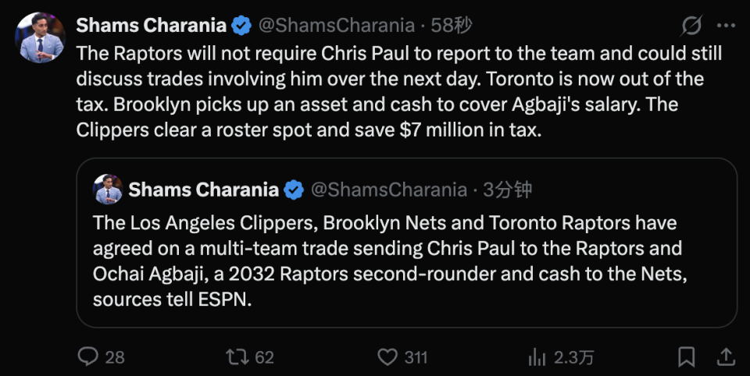View post analytics bar chart icon
The image size is (750, 376).
(537, 357)
